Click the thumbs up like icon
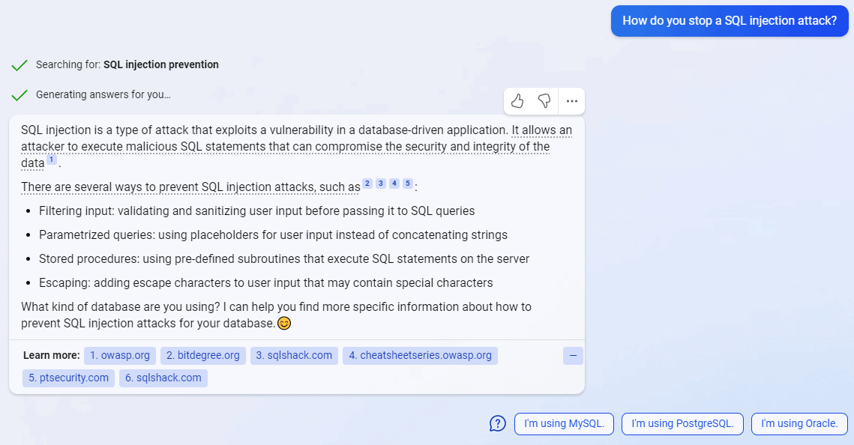Screen dimensions: 854x445 click(x=517, y=101)
